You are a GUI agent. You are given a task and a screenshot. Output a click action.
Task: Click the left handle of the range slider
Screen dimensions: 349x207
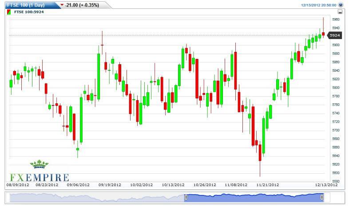point(186,197)
